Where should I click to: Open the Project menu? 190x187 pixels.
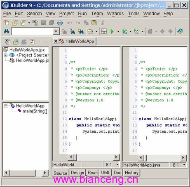[x=67, y=14]
